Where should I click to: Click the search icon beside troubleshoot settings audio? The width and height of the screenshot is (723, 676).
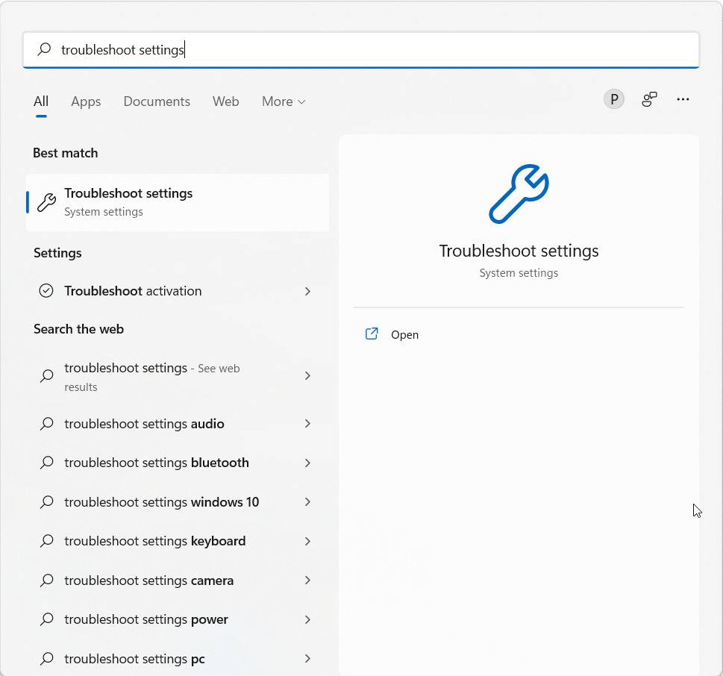tap(46, 424)
